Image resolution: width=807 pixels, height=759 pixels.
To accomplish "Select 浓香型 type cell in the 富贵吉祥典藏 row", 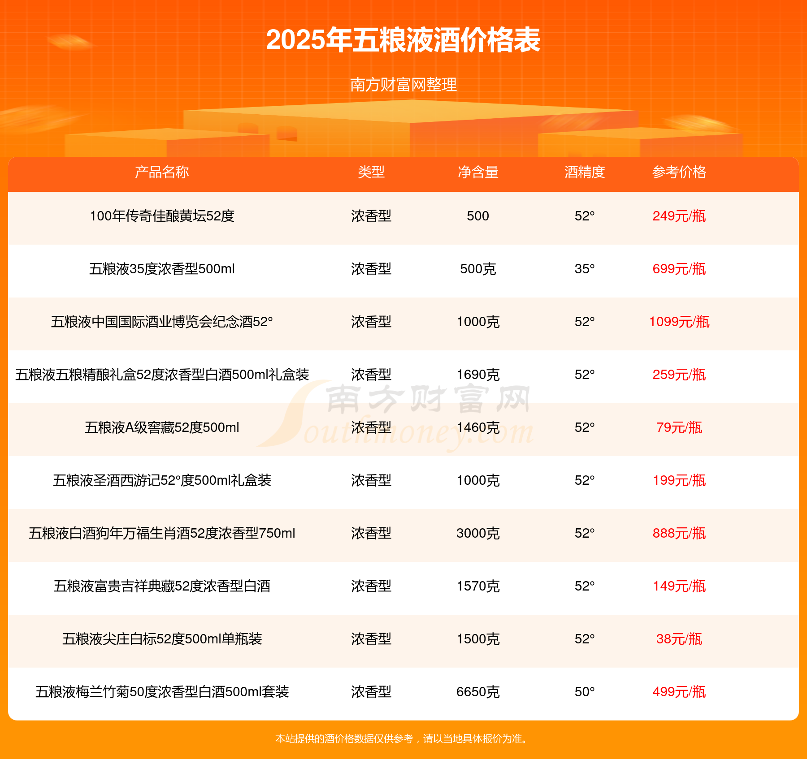I will pos(371,586).
